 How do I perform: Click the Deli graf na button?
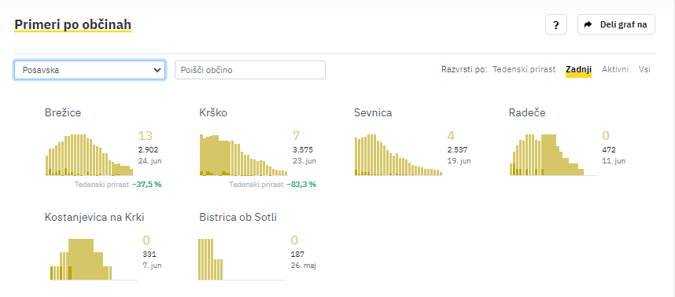click(616, 24)
